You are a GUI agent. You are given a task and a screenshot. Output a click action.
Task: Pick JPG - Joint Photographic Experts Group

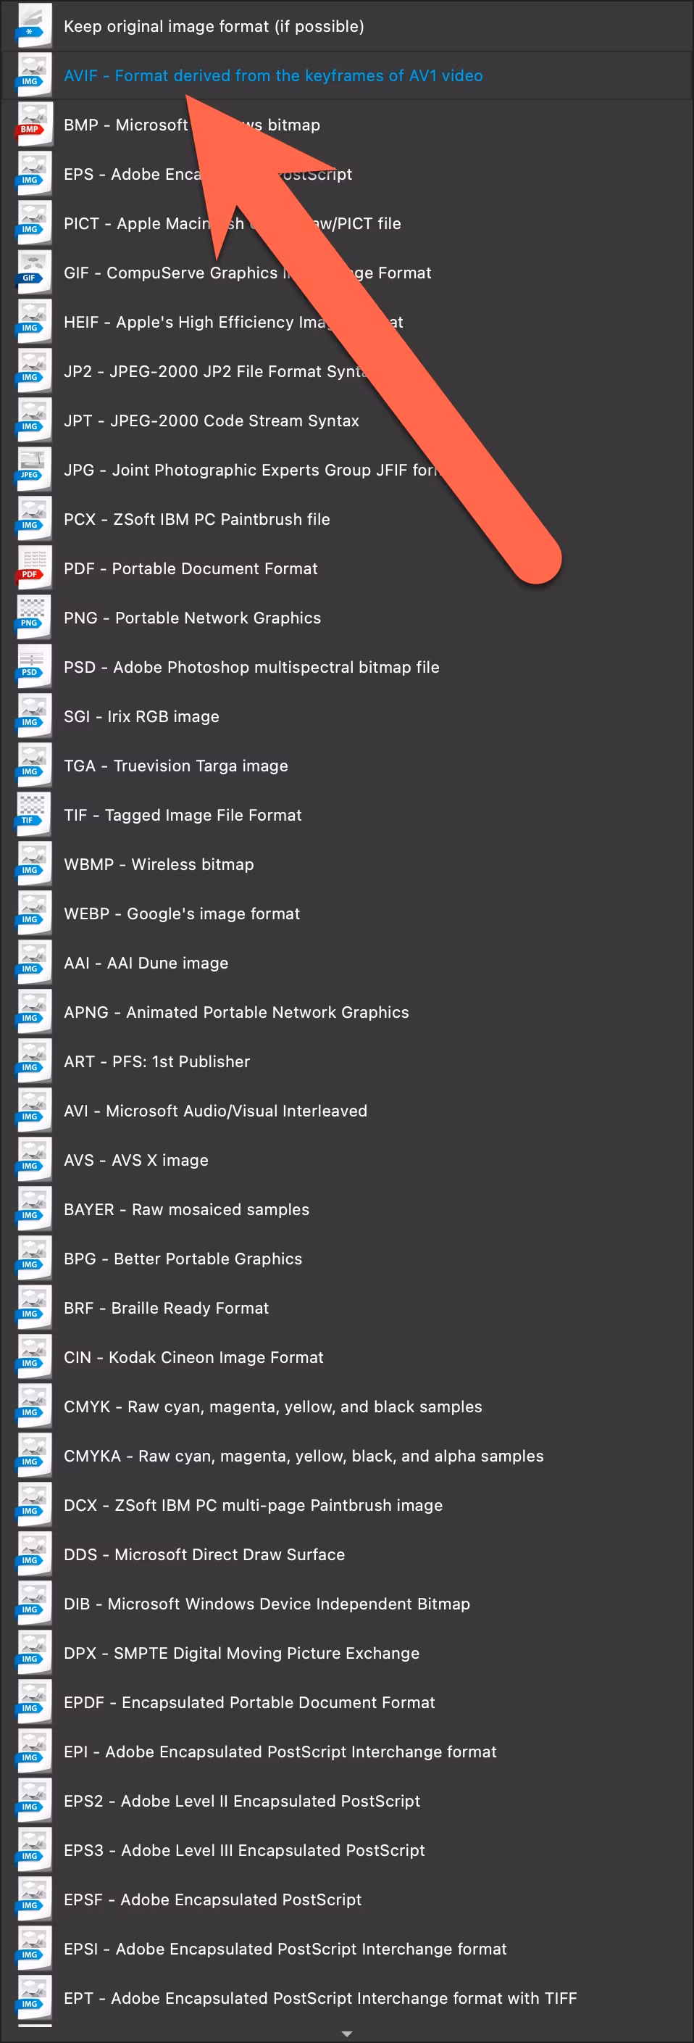[x=347, y=470]
